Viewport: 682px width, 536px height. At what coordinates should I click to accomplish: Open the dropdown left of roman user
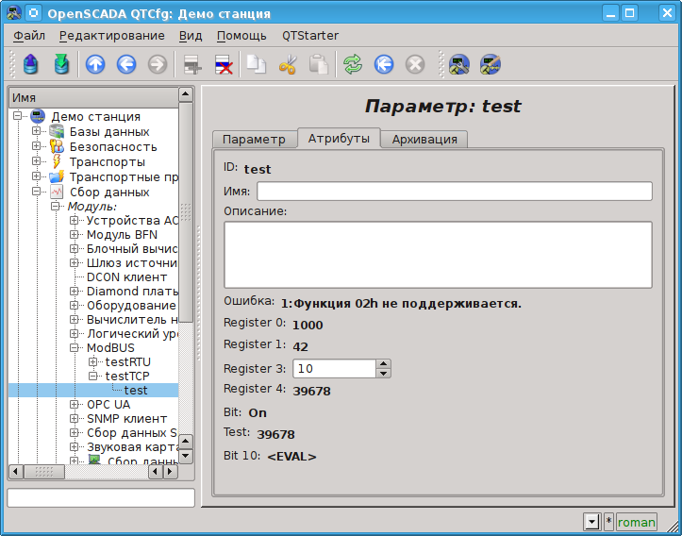tap(591, 522)
